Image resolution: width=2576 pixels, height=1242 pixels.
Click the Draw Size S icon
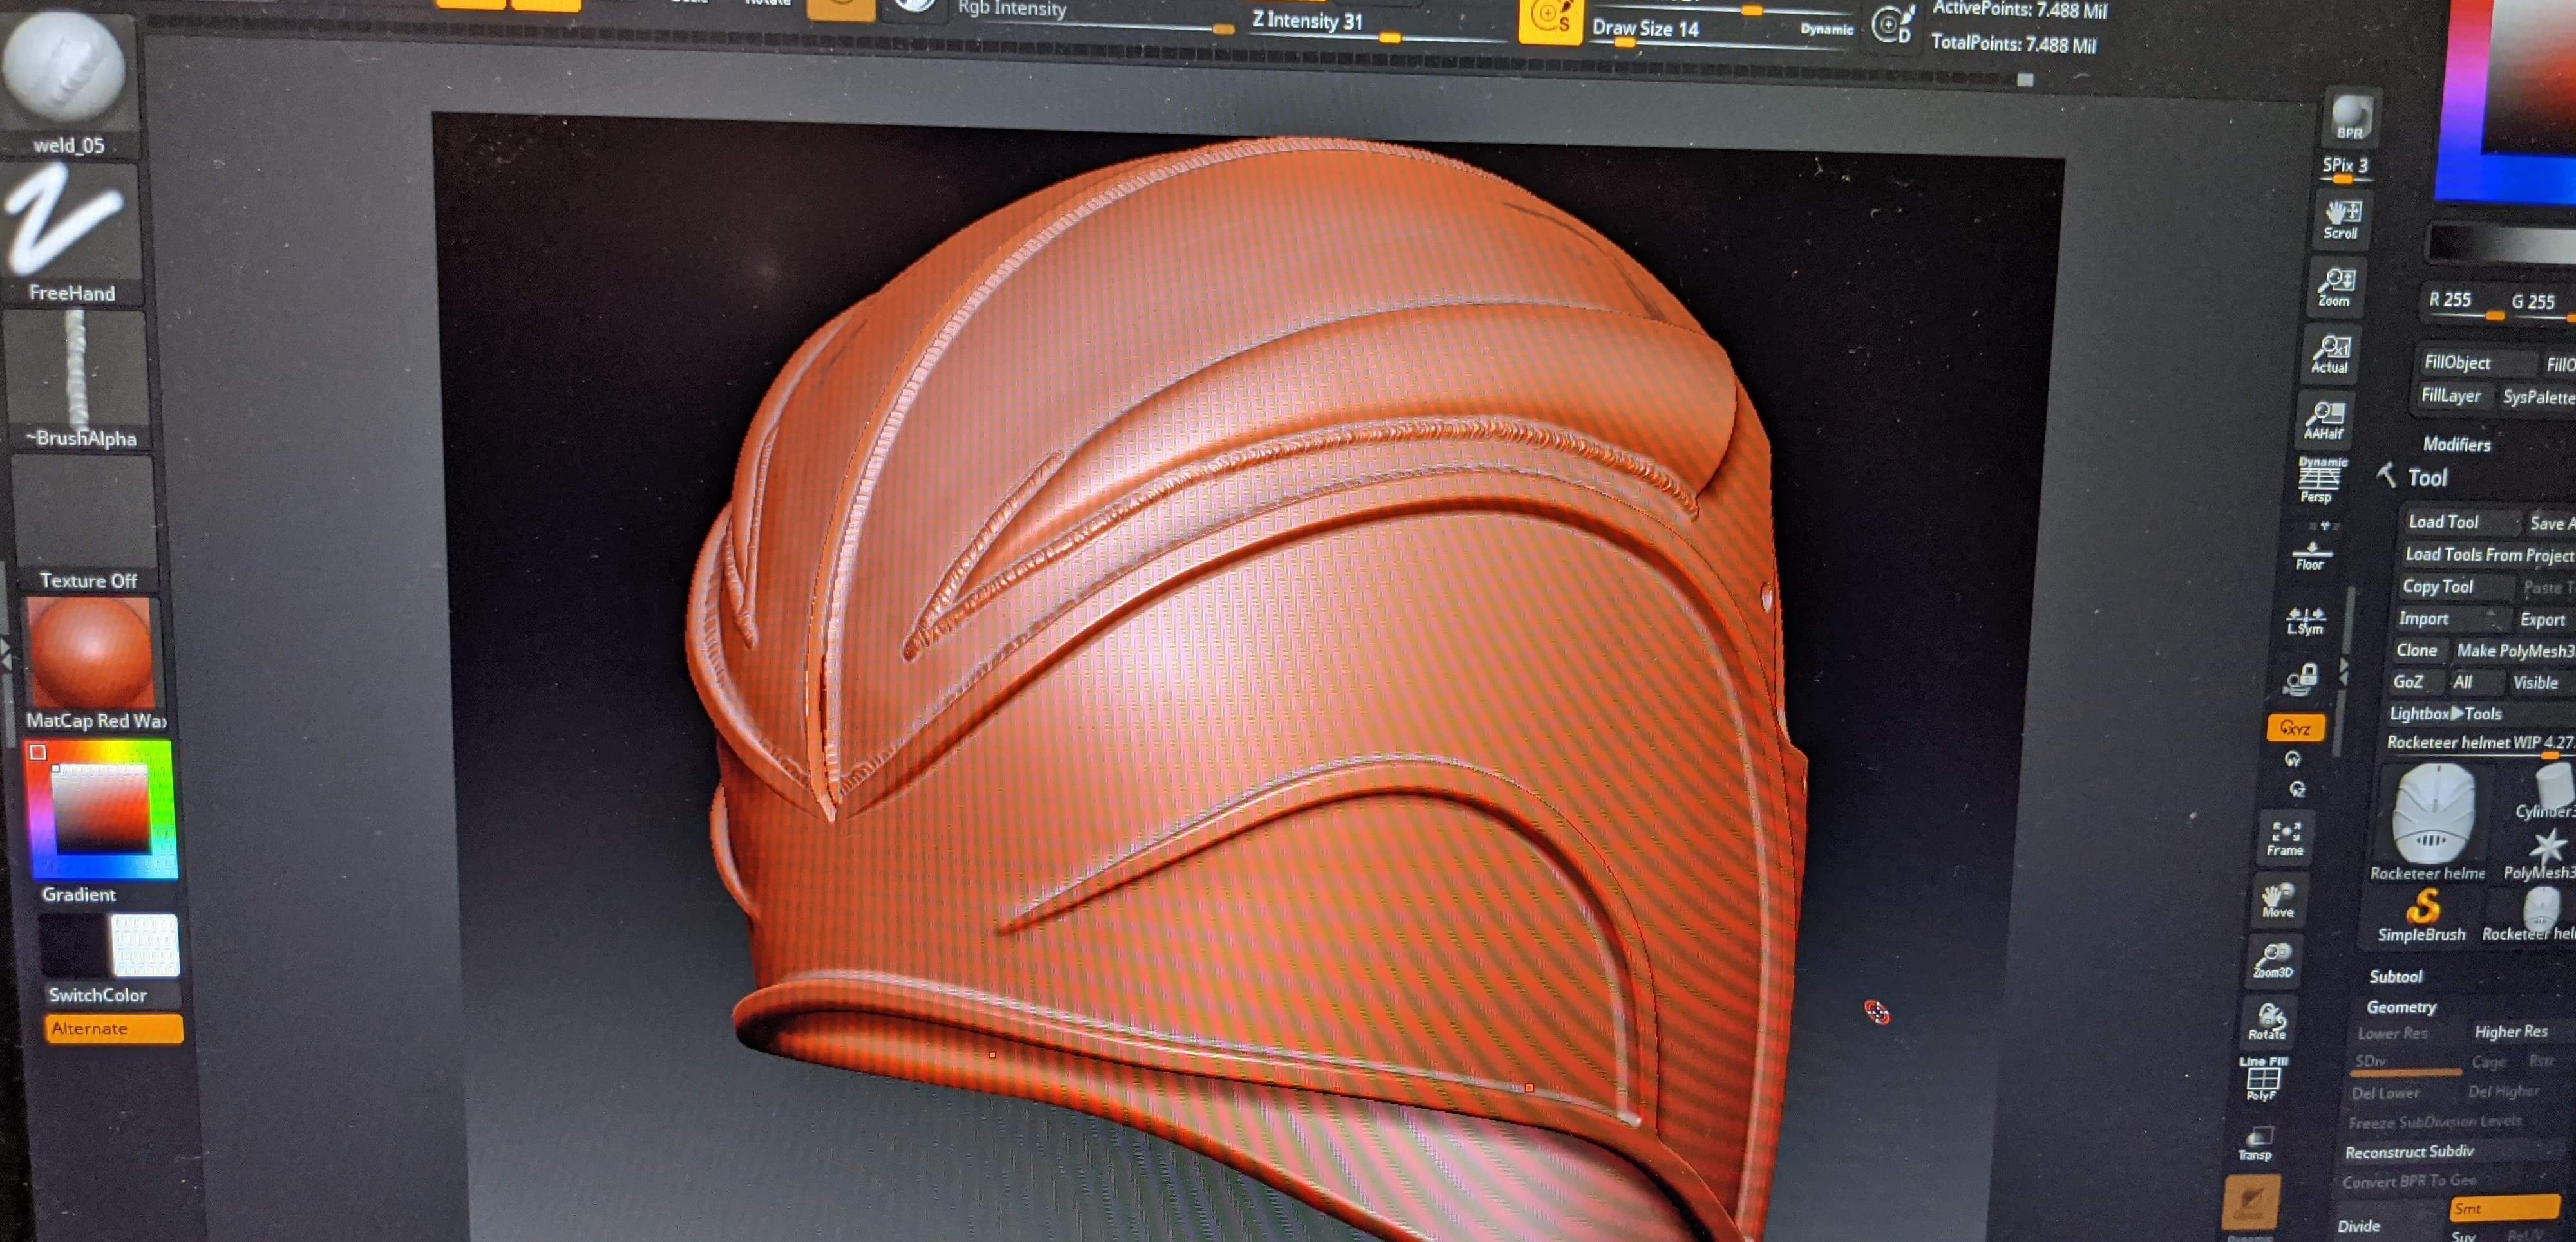pyautogui.click(x=1550, y=21)
